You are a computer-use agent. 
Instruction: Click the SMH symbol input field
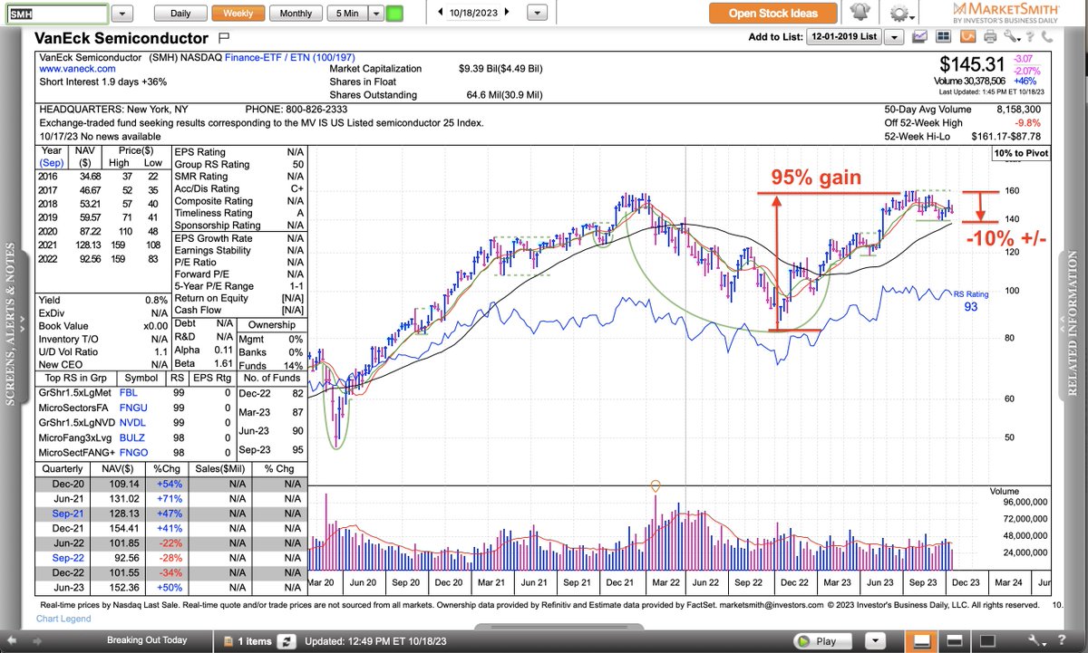pyautogui.click(x=56, y=14)
